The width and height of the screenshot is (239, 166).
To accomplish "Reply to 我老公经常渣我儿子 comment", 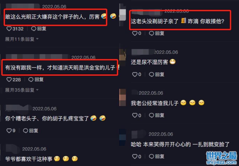I will tap(156, 115).
